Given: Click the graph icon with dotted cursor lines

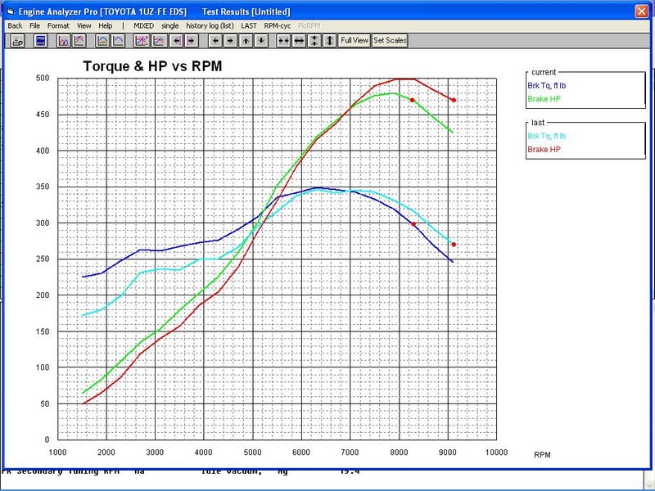Looking at the screenshot, I should pyautogui.click(x=141, y=40).
